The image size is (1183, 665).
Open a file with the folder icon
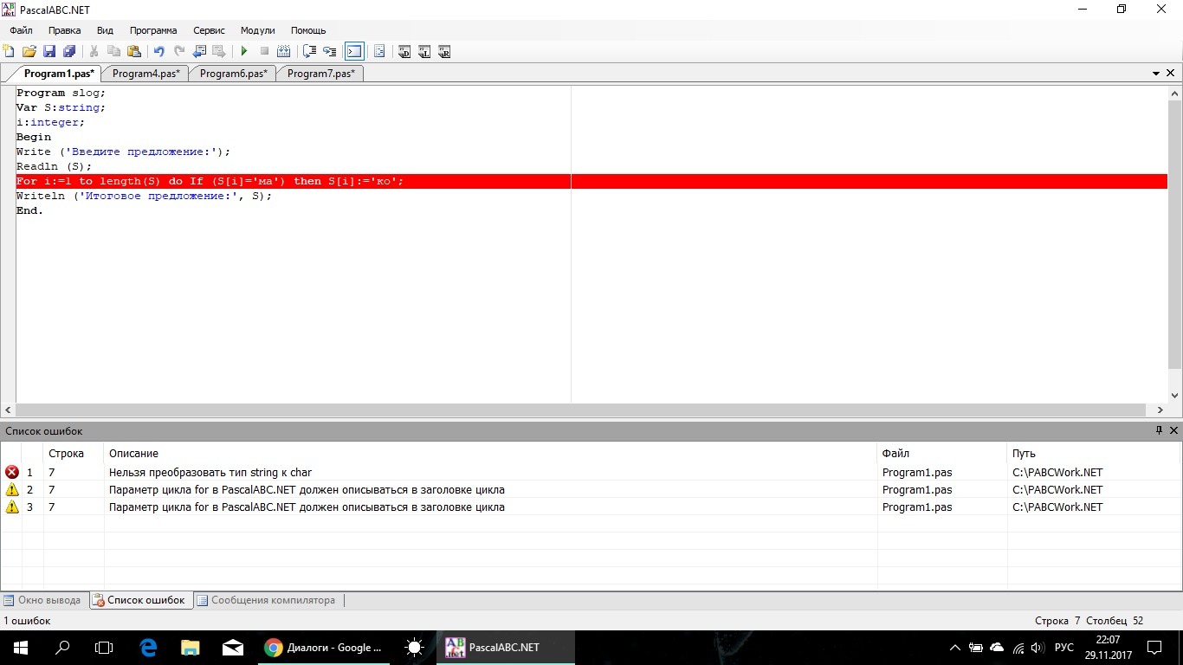coord(29,52)
